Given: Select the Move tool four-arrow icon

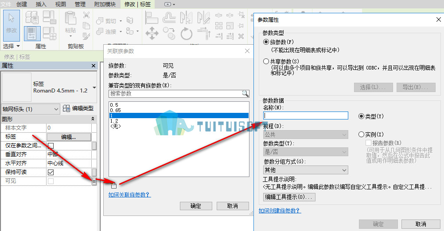Looking at the screenshot, I should click(x=152, y=33).
